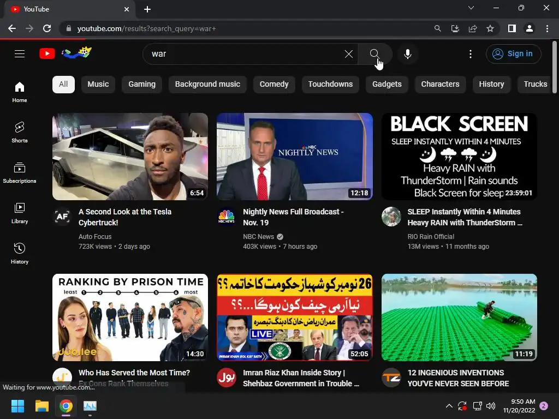Select the Comedy filter chip

[x=274, y=84]
